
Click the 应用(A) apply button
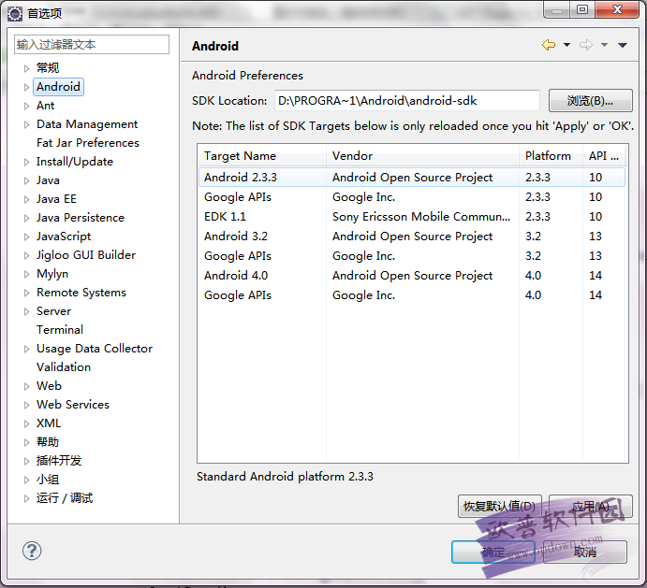[x=591, y=506]
